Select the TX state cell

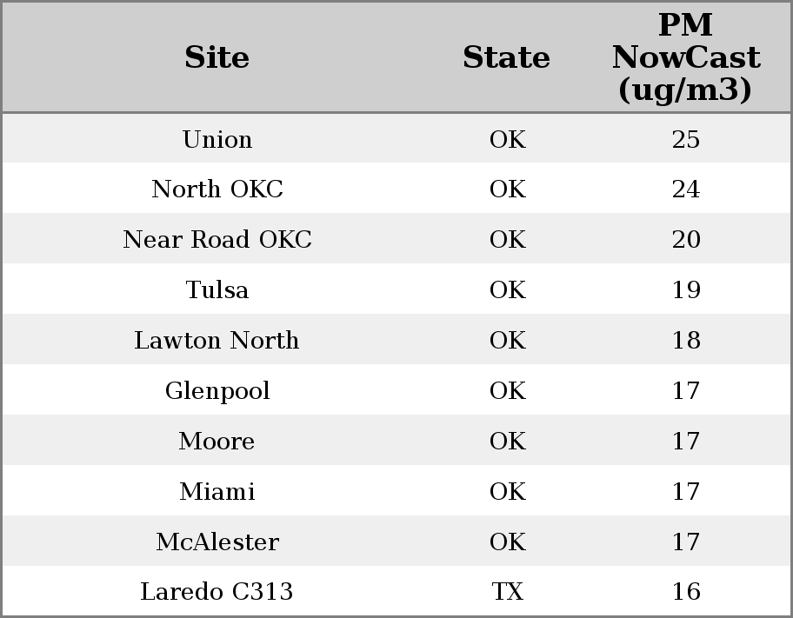coord(507,592)
